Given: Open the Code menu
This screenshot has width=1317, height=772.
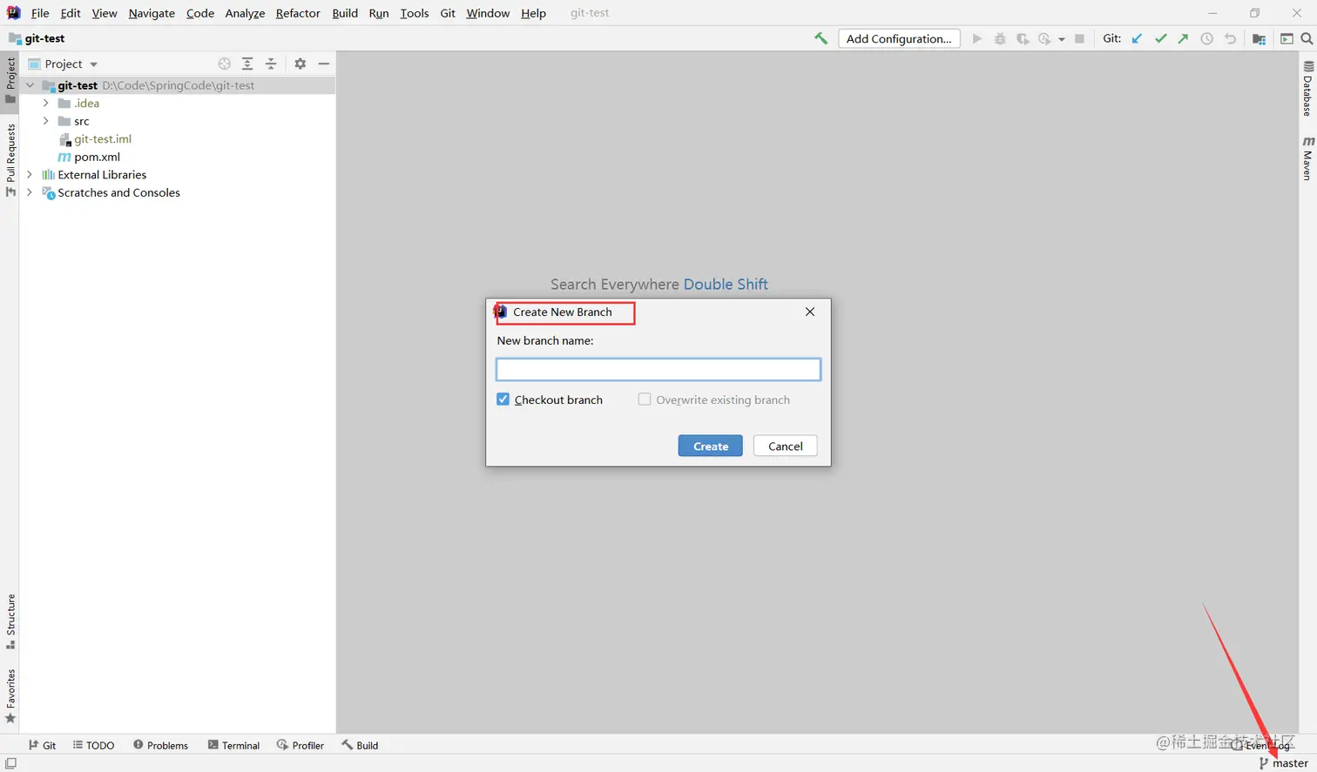Looking at the screenshot, I should click(x=200, y=13).
